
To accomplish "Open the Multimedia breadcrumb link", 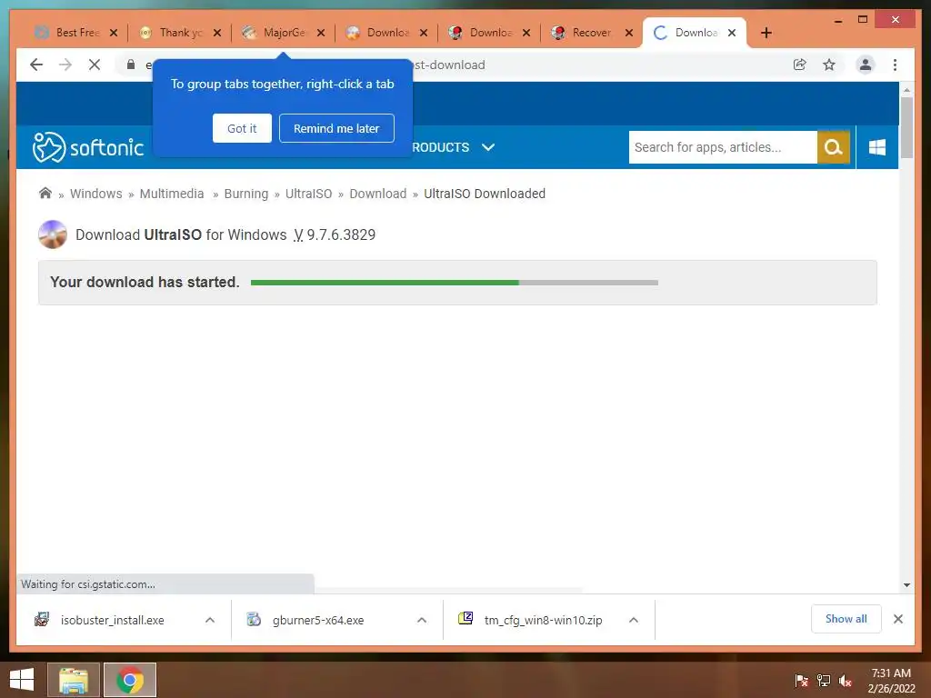I will [172, 194].
